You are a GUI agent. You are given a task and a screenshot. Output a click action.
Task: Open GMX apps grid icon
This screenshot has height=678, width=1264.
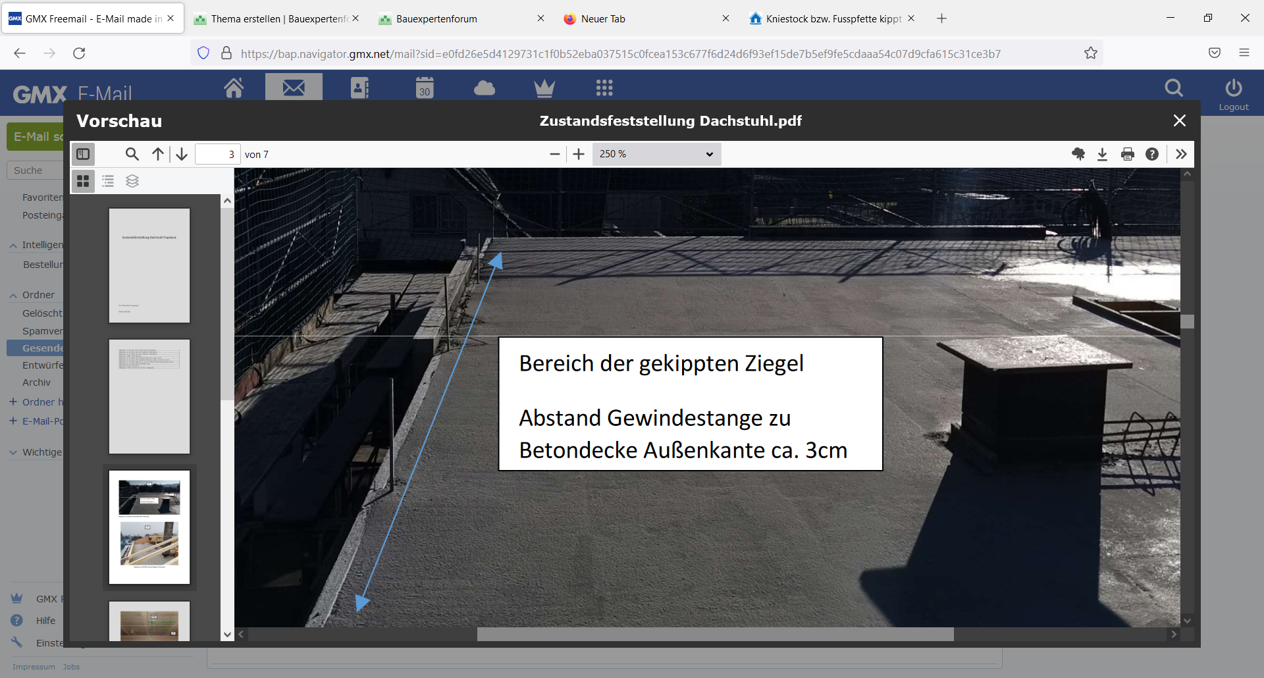604,88
